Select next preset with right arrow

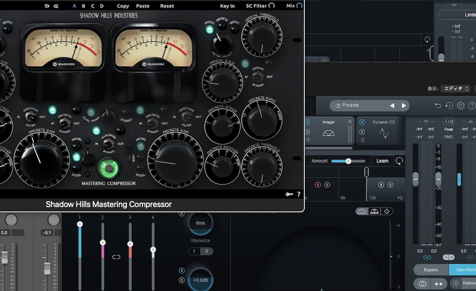(x=404, y=106)
